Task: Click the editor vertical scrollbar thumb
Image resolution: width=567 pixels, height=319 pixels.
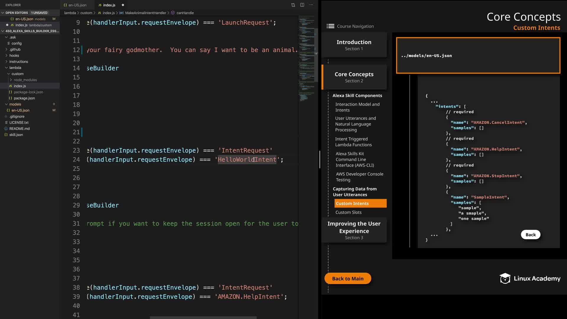Action: (x=316, y=55)
